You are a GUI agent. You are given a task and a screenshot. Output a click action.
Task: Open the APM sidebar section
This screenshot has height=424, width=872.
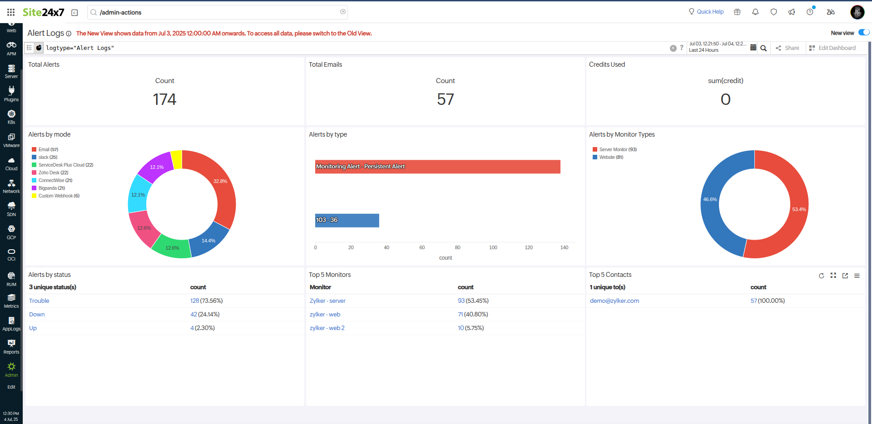click(11, 48)
